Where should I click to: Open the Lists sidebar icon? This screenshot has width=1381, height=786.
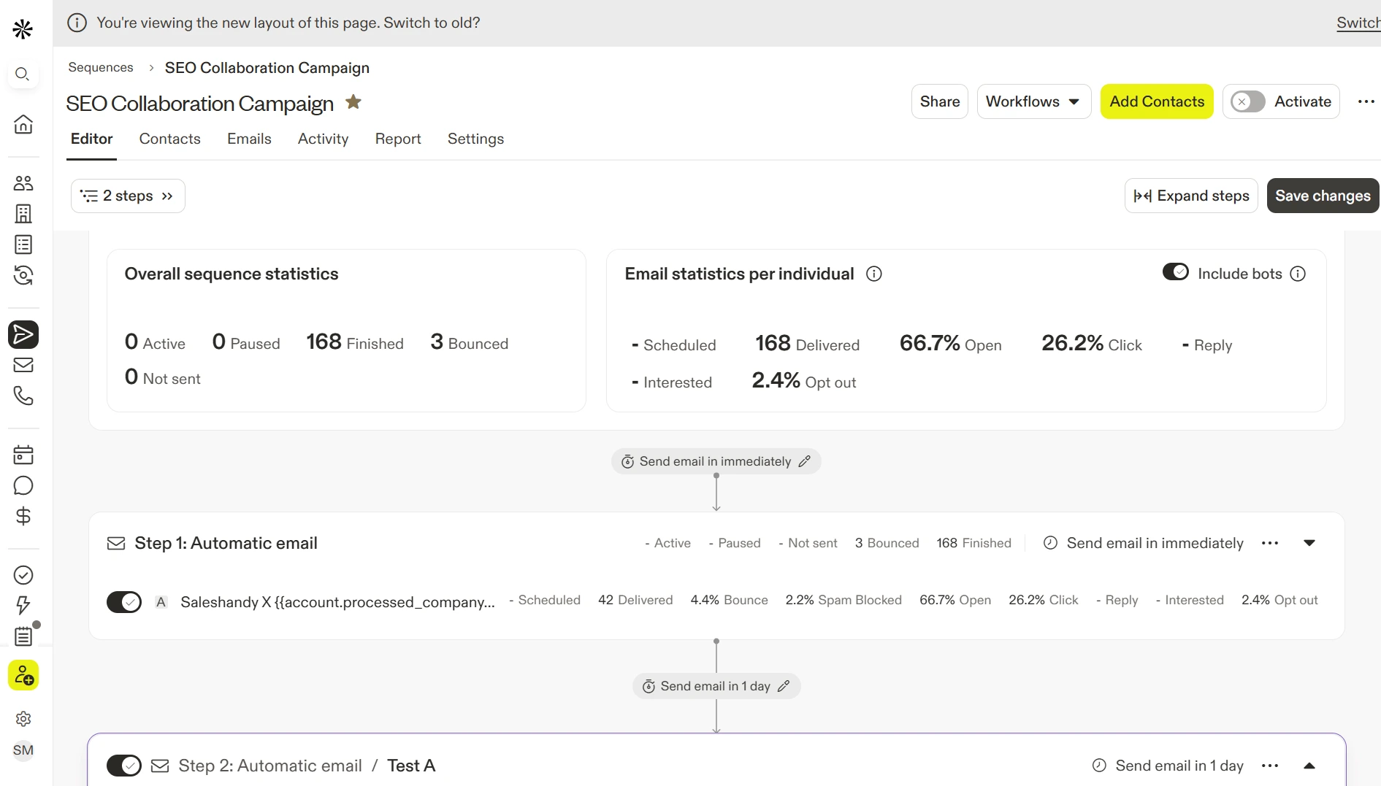pyautogui.click(x=23, y=244)
